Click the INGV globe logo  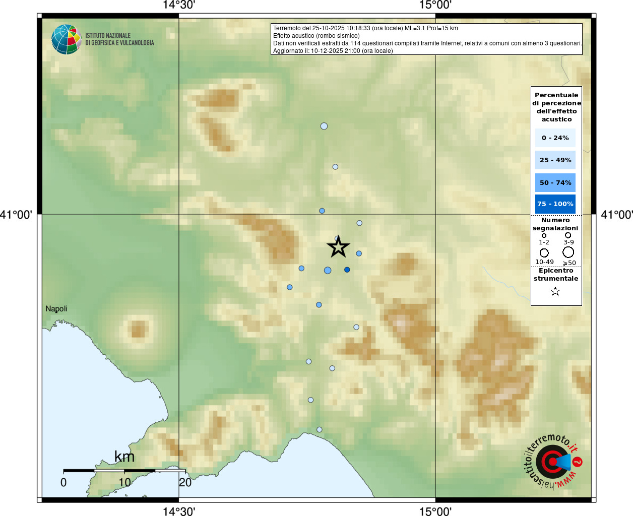coord(66,39)
